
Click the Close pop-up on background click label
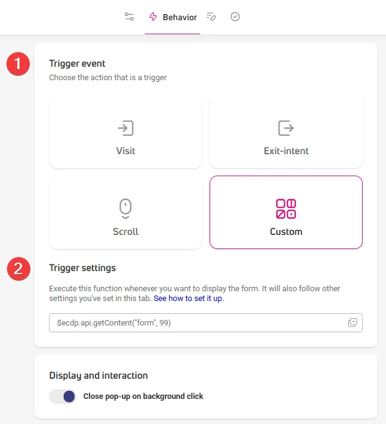pos(143,396)
